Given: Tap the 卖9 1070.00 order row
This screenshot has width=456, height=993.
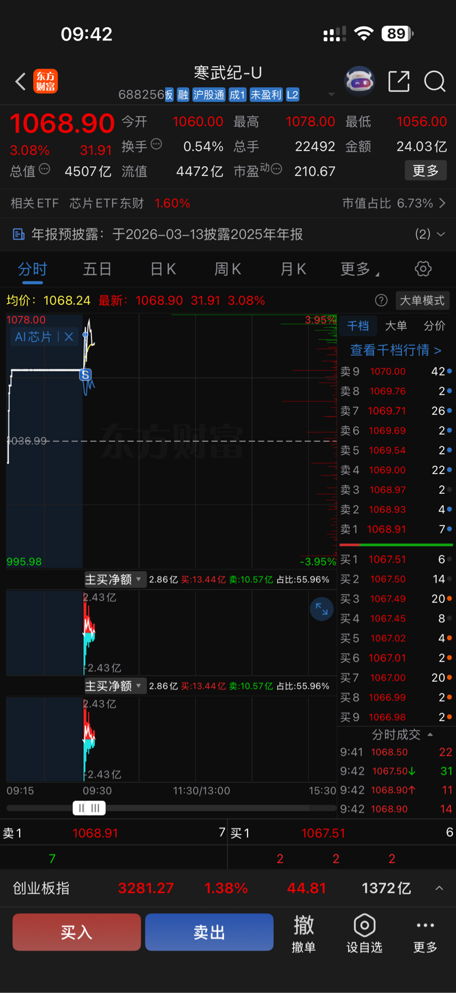Looking at the screenshot, I should tap(396, 371).
